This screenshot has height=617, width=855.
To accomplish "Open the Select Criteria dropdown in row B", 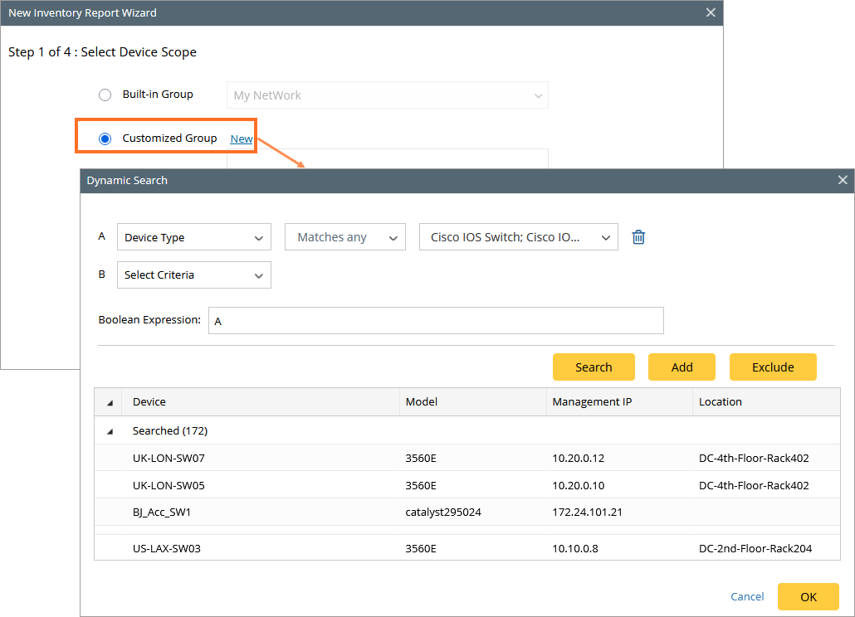I will [x=193, y=275].
